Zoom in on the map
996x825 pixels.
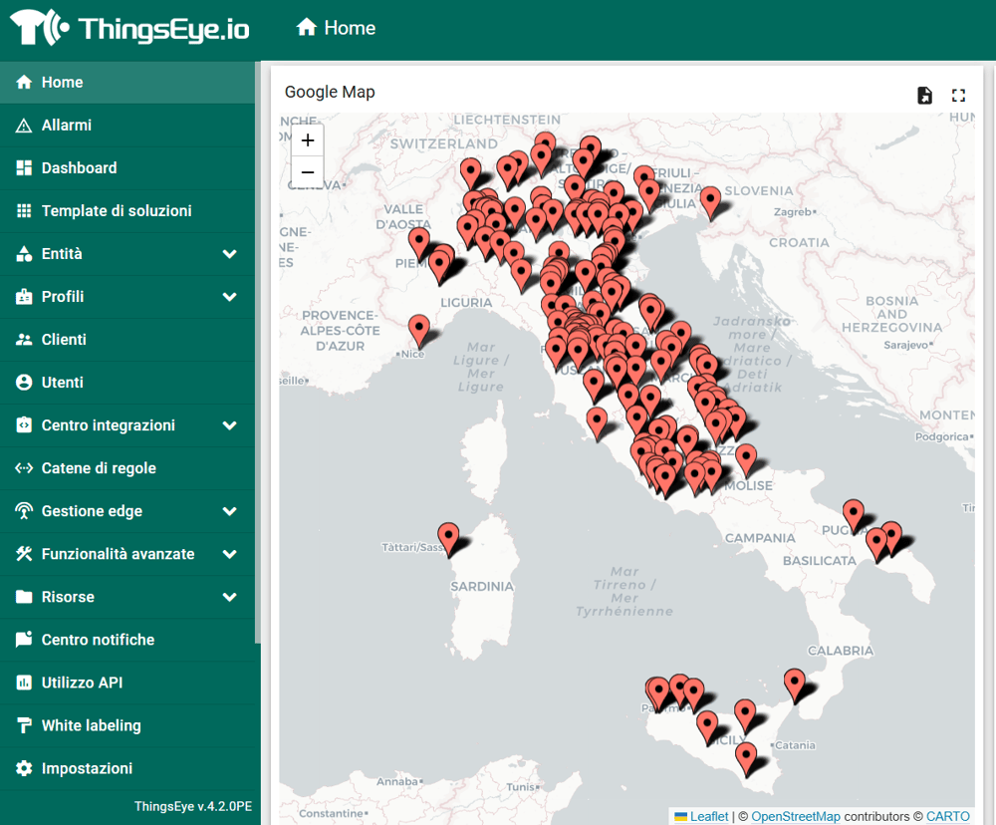308,140
